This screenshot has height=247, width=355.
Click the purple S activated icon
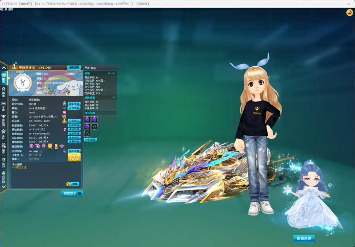(x=32, y=146)
